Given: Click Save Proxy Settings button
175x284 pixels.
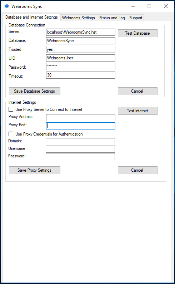Looking at the screenshot, I should (x=35, y=170).
